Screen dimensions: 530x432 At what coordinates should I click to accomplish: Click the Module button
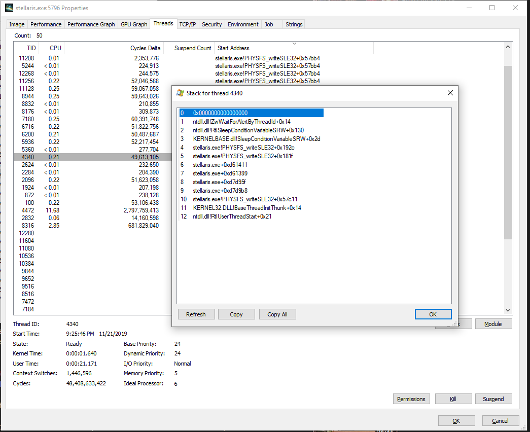tap(493, 324)
